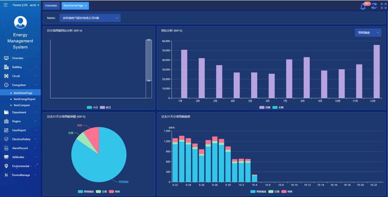Open the ItemCompare page link

[22, 105]
